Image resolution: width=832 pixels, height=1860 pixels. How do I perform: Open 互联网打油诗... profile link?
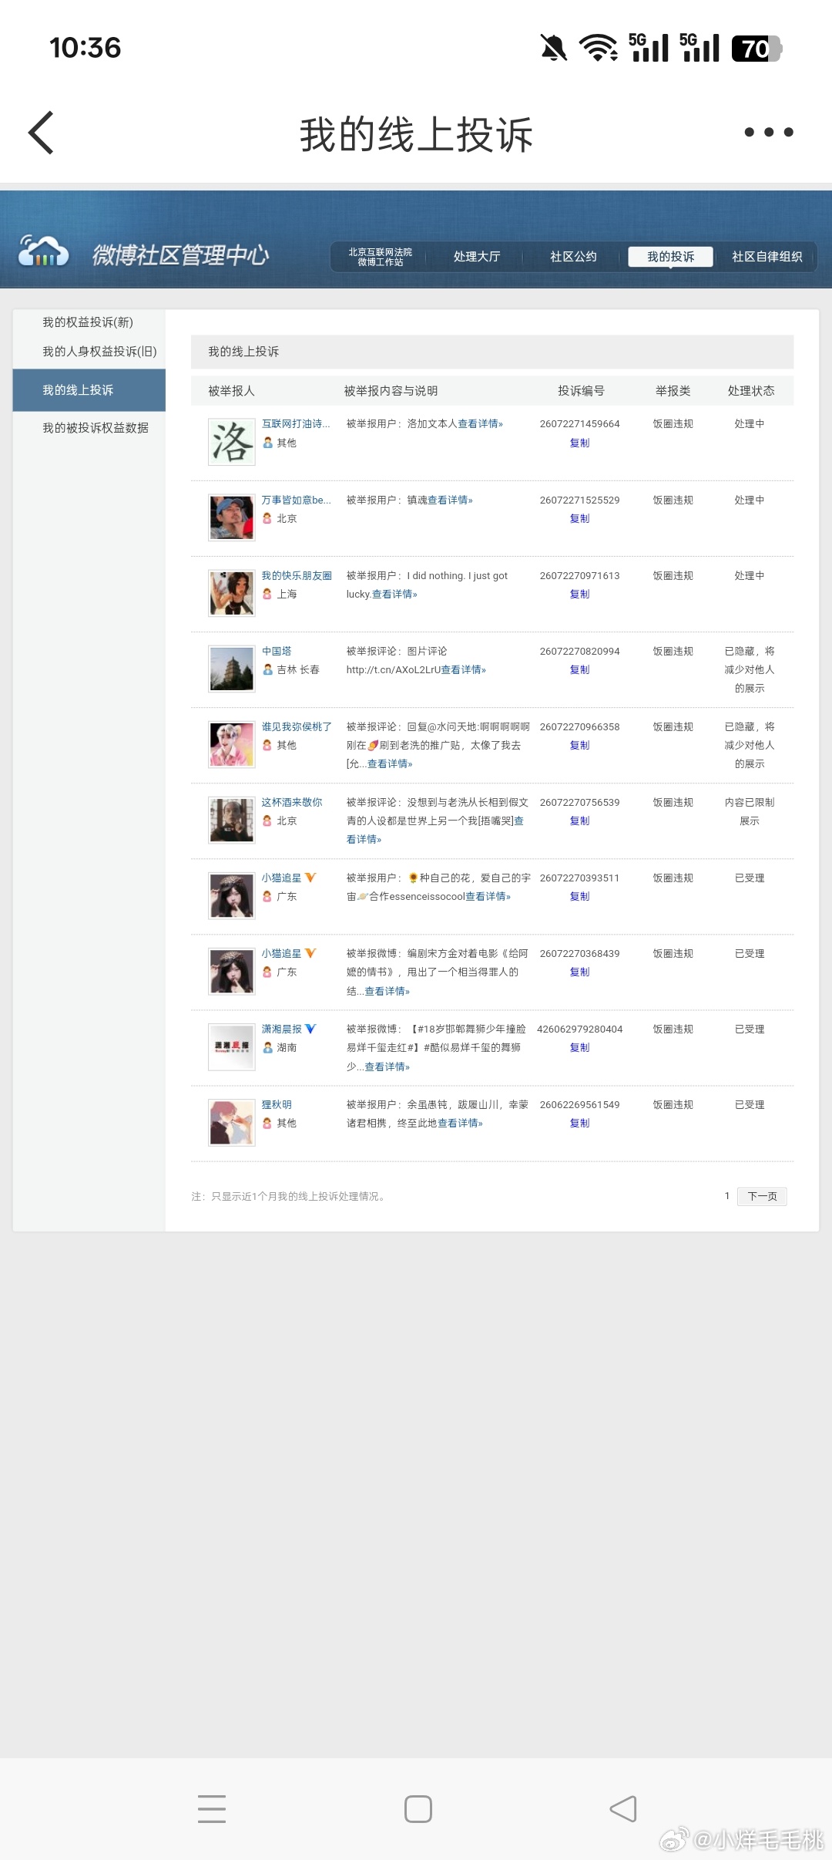pos(296,423)
